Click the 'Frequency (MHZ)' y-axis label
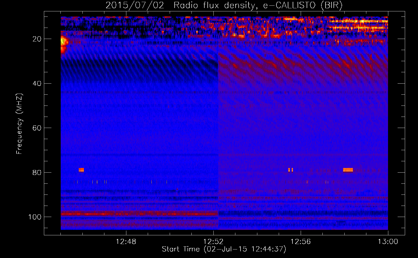Image resolution: width=418 pixels, height=258 pixels. pyautogui.click(x=19, y=124)
